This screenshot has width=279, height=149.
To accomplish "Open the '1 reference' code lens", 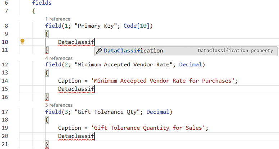I will pyautogui.click(x=58, y=19).
